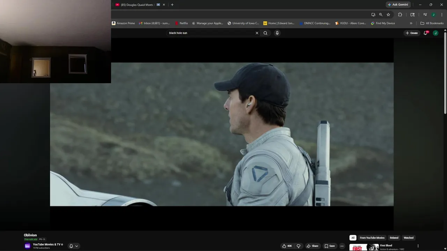The height and width of the screenshot is (251, 447).
Task: Click the Free with ads badge
Action: click(31, 239)
